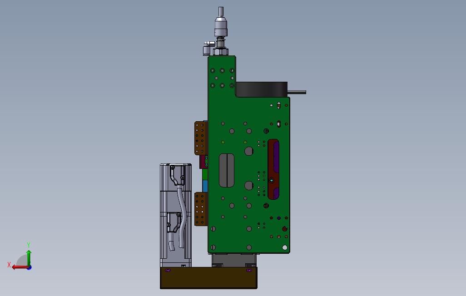The image size is (466, 296).
Task: Click the red X axis arrow of the triad
Action: tap(20, 267)
